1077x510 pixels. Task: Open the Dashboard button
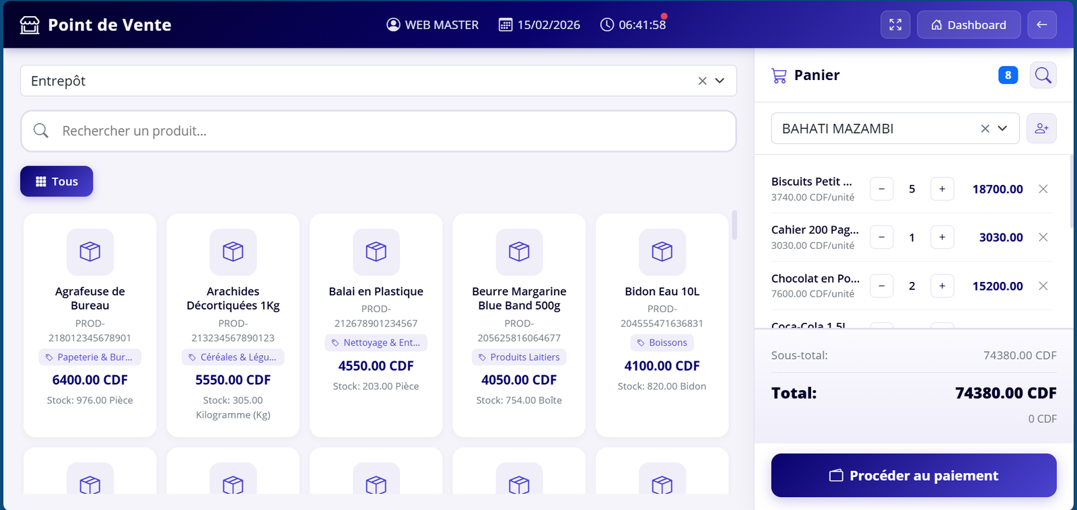(x=968, y=25)
